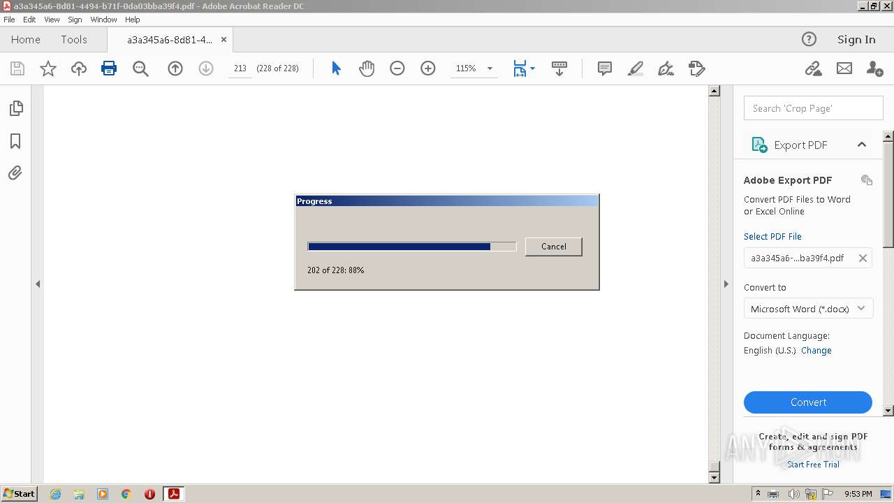Zoom in with plus icon
This screenshot has width=894, height=503.
point(428,68)
